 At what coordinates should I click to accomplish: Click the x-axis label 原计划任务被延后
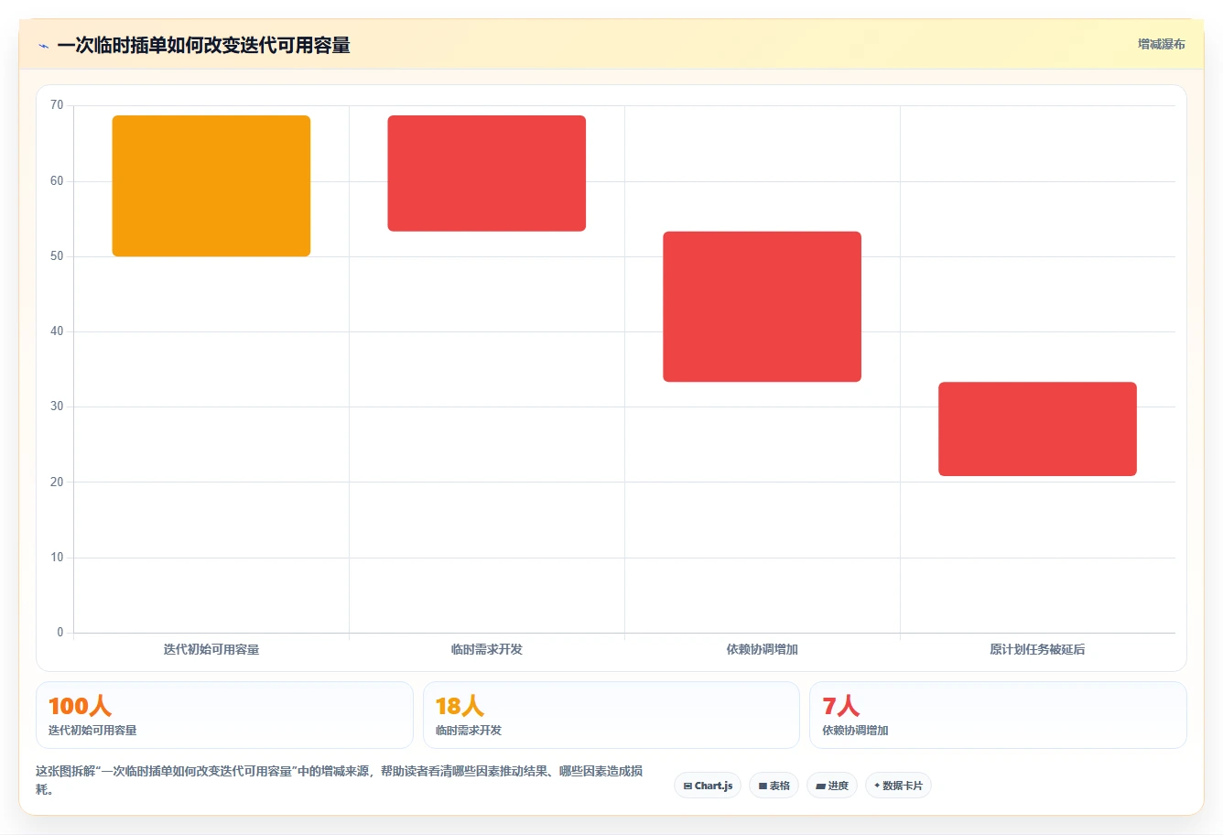tap(1037, 649)
